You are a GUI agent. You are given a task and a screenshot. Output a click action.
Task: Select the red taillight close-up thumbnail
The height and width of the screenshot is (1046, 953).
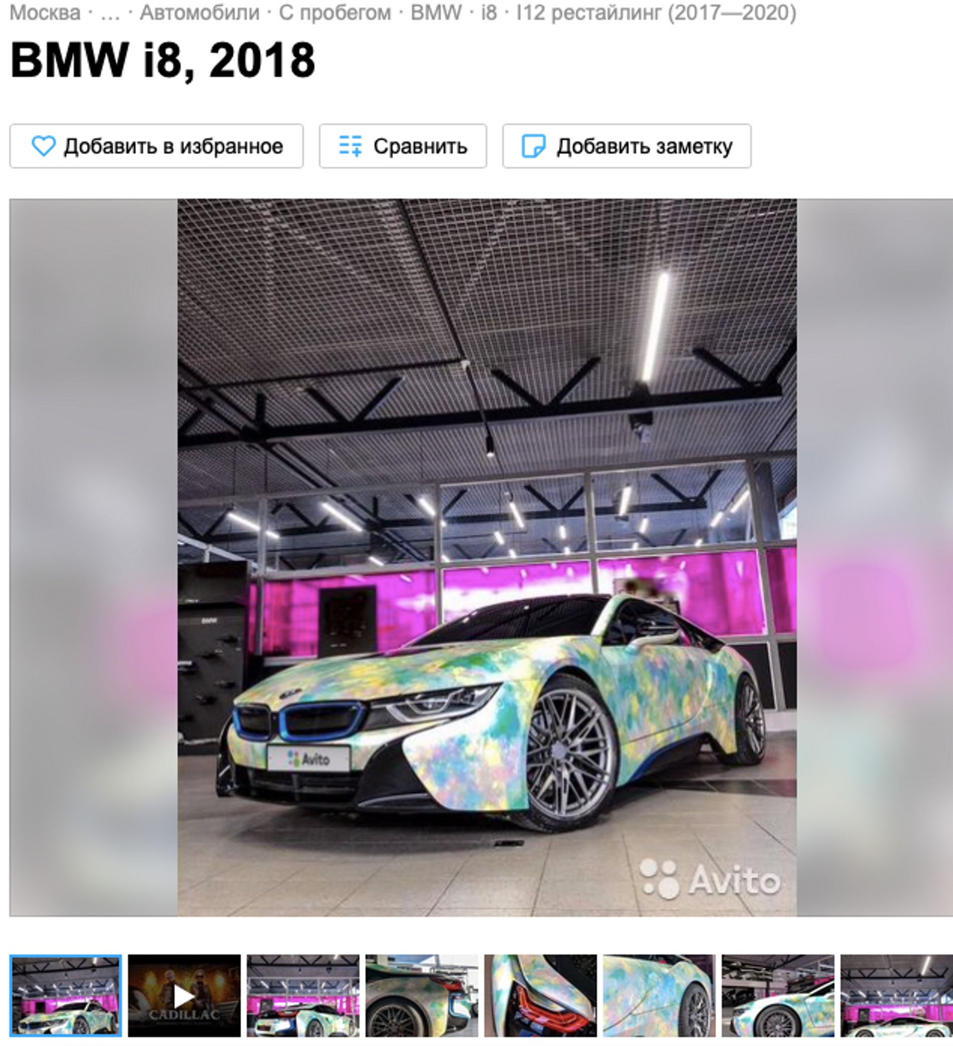click(540, 996)
